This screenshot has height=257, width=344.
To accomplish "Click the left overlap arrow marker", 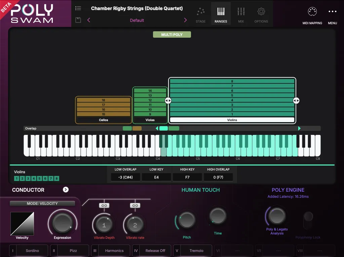I will pos(157,128).
